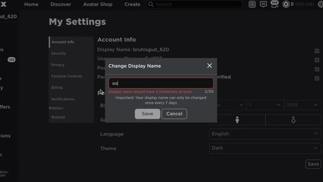Open friend requests icon with 149 badge
The width and height of the screenshot is (323, 182).
(x=275, y=4)
